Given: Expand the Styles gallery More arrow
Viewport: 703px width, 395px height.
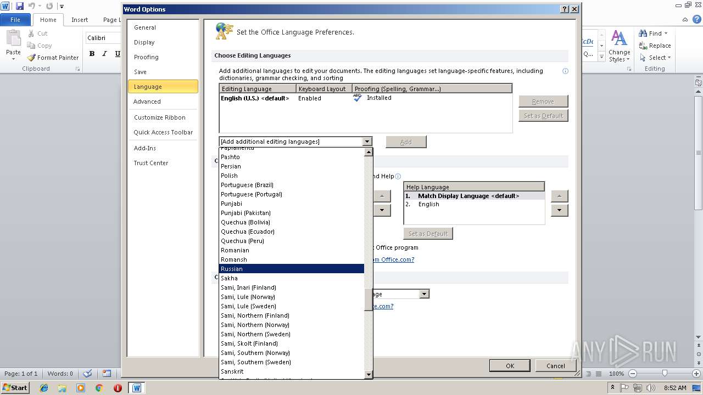Looking at the screenshot, I should 601,58.
